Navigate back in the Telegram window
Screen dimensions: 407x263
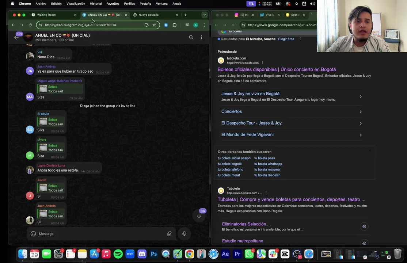(13, 25)
